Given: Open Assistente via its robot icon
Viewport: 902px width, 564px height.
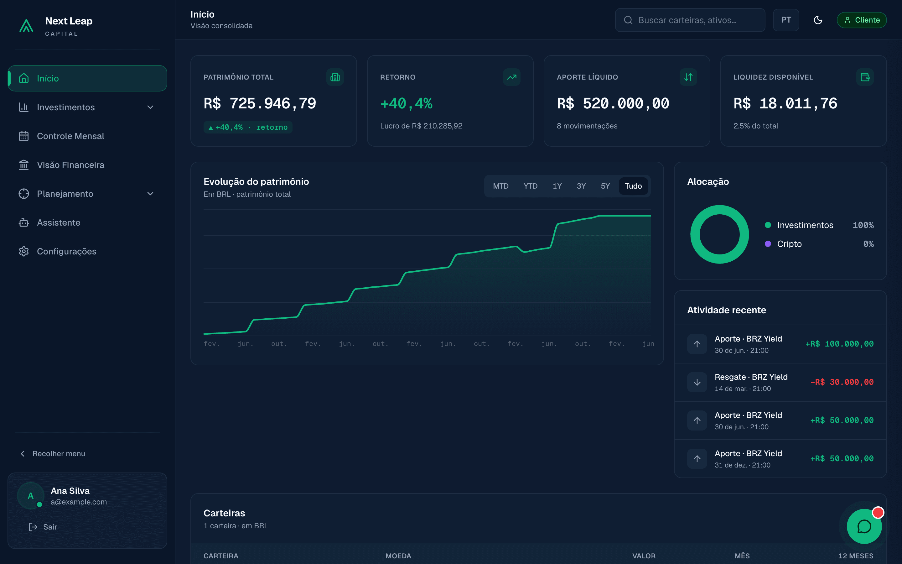Looking at the screenshot, I should click(x=24, y=223).
